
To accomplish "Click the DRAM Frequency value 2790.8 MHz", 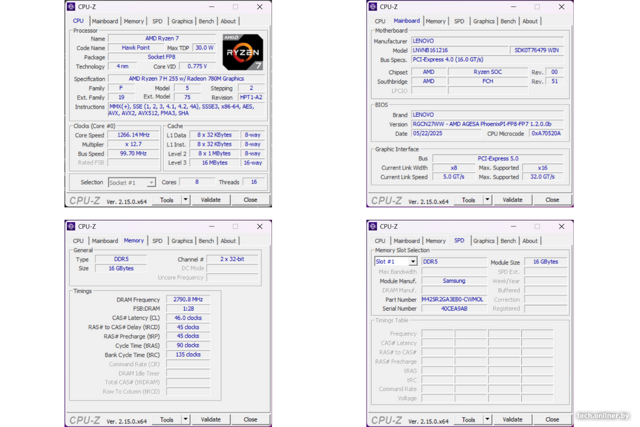I will (x=188, y=299).
